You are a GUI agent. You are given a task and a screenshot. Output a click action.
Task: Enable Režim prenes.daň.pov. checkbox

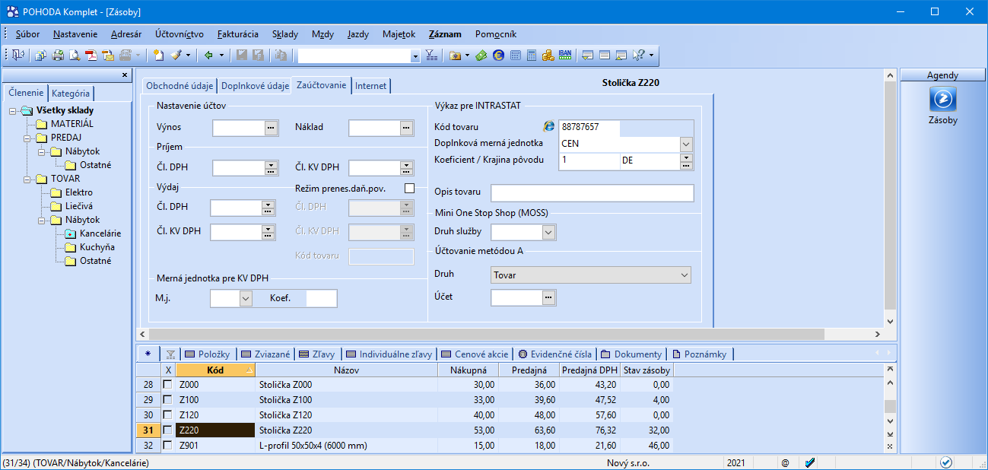[x=409, y=188]
